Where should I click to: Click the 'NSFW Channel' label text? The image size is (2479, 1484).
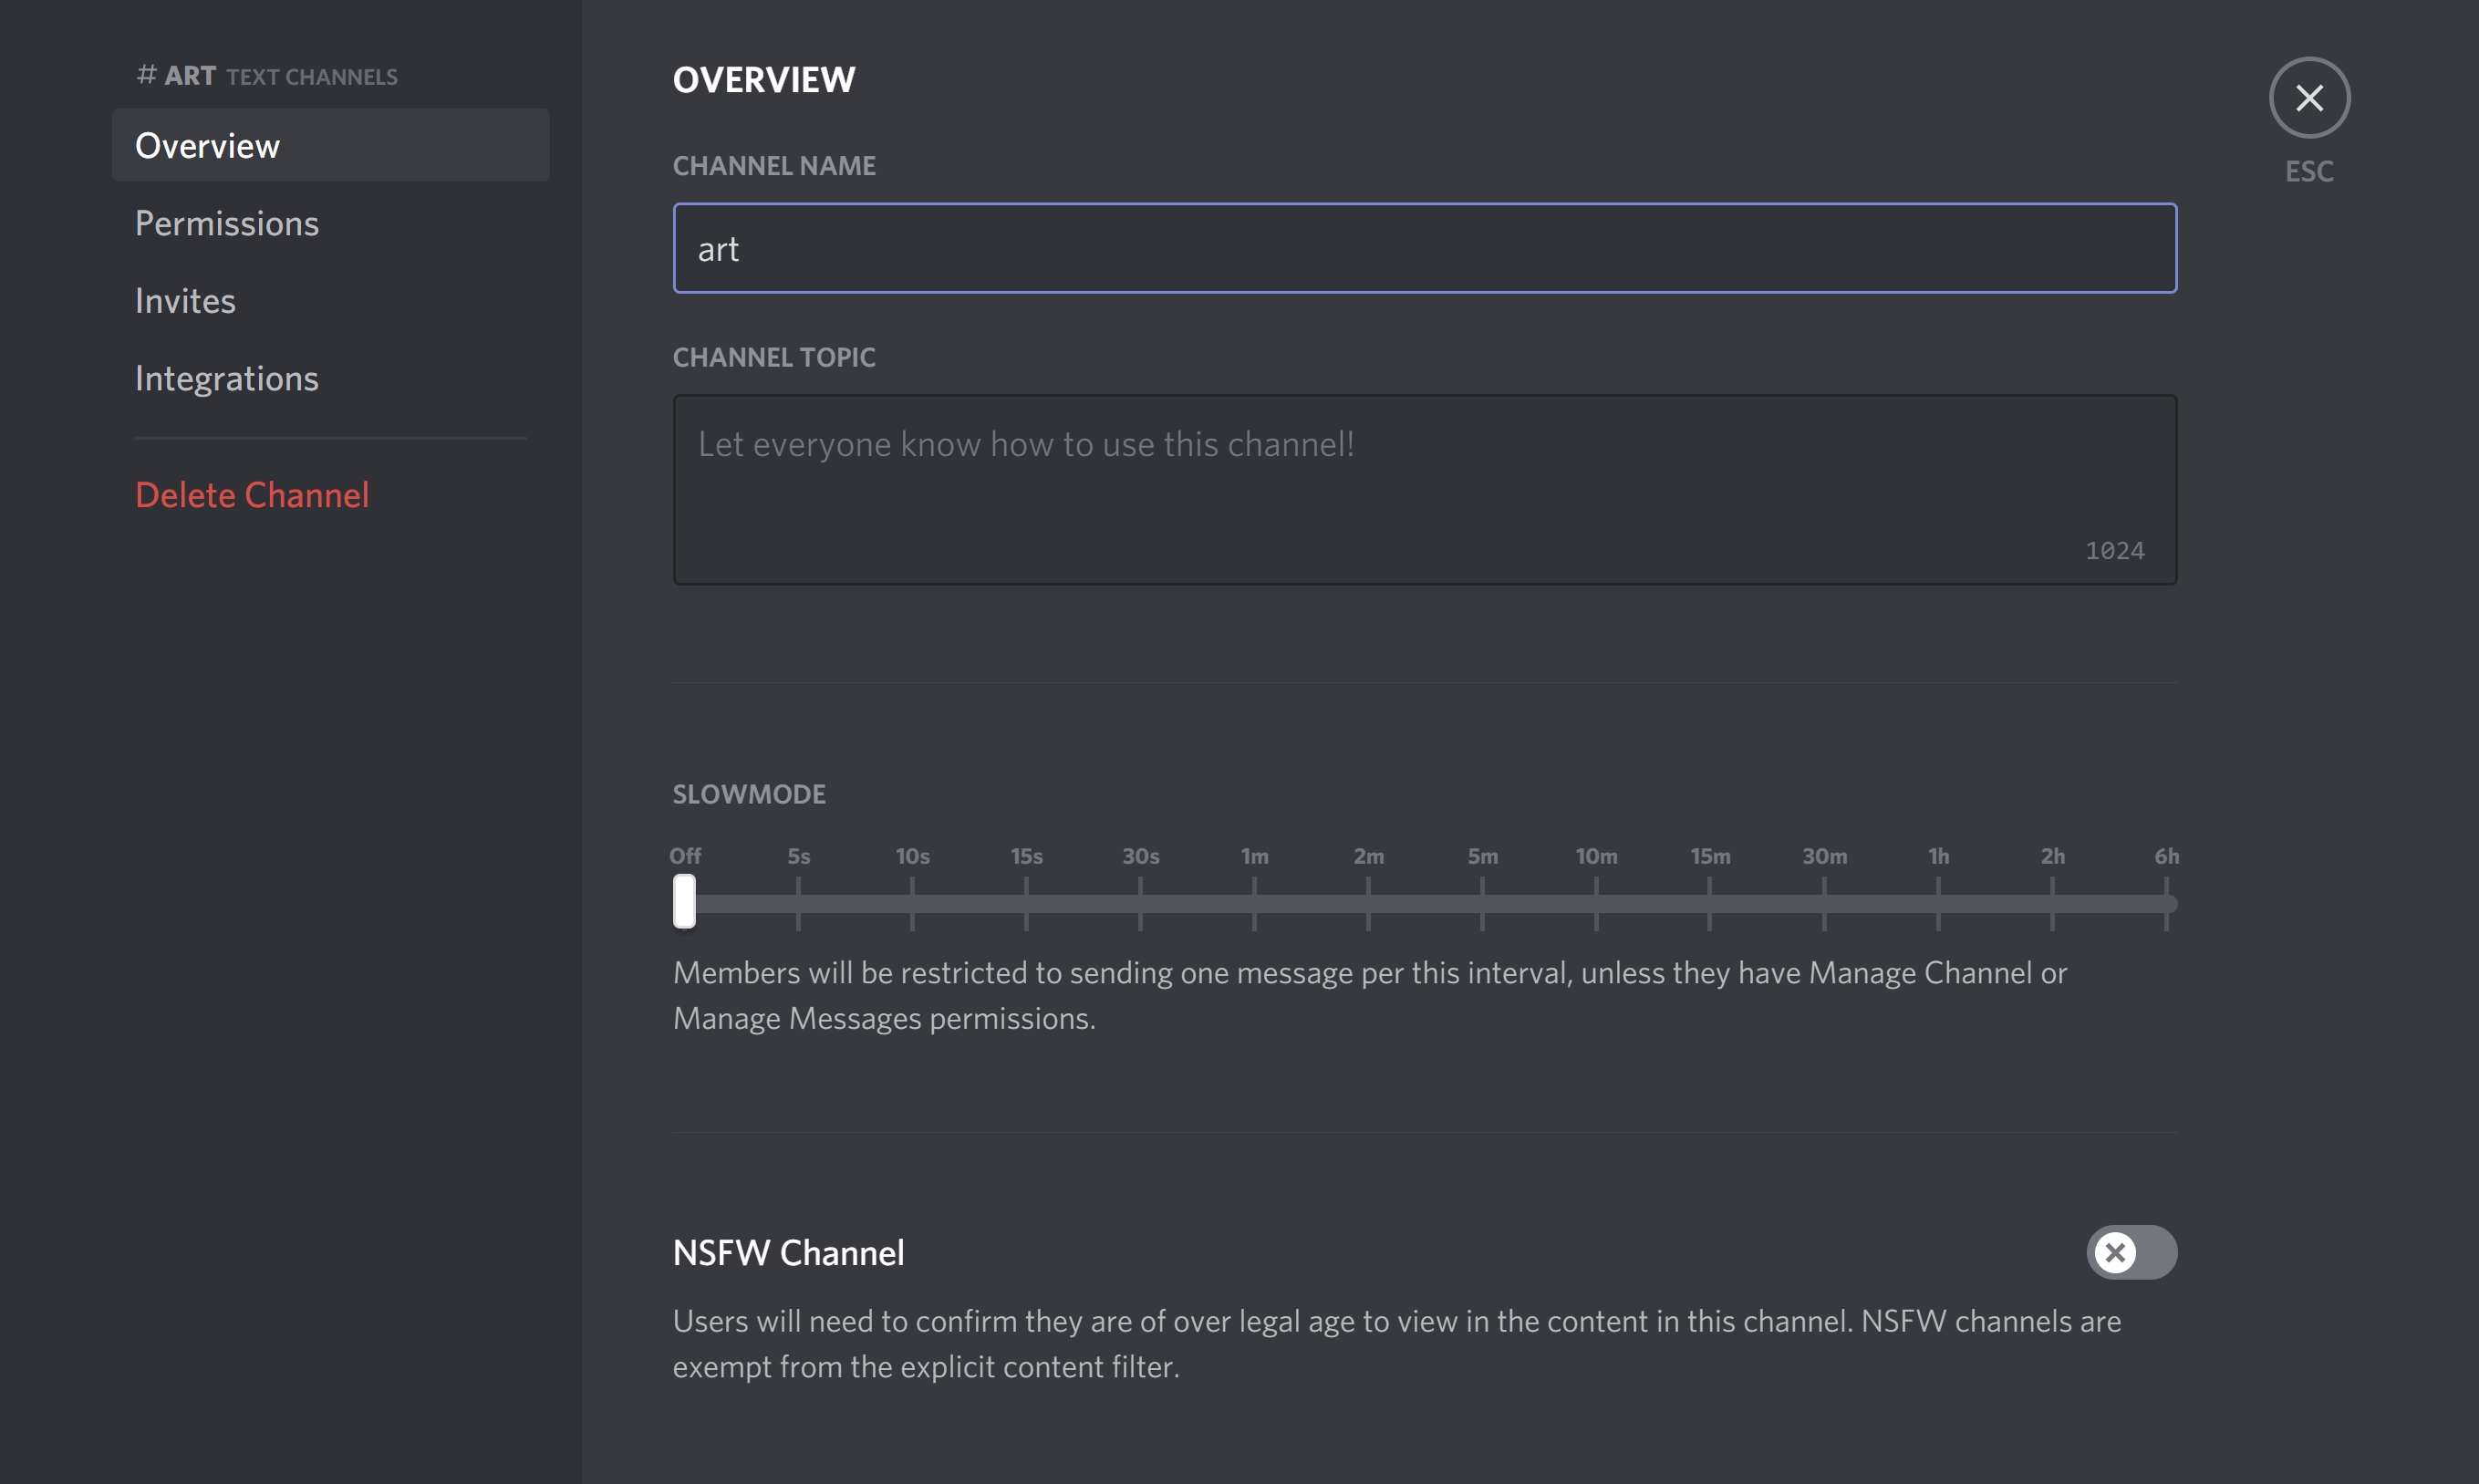tap(788, 1253)
